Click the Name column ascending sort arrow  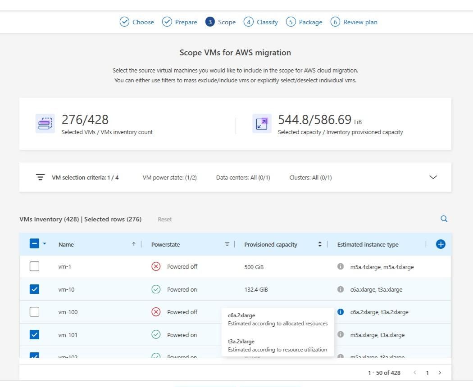[x=134, y=244]
